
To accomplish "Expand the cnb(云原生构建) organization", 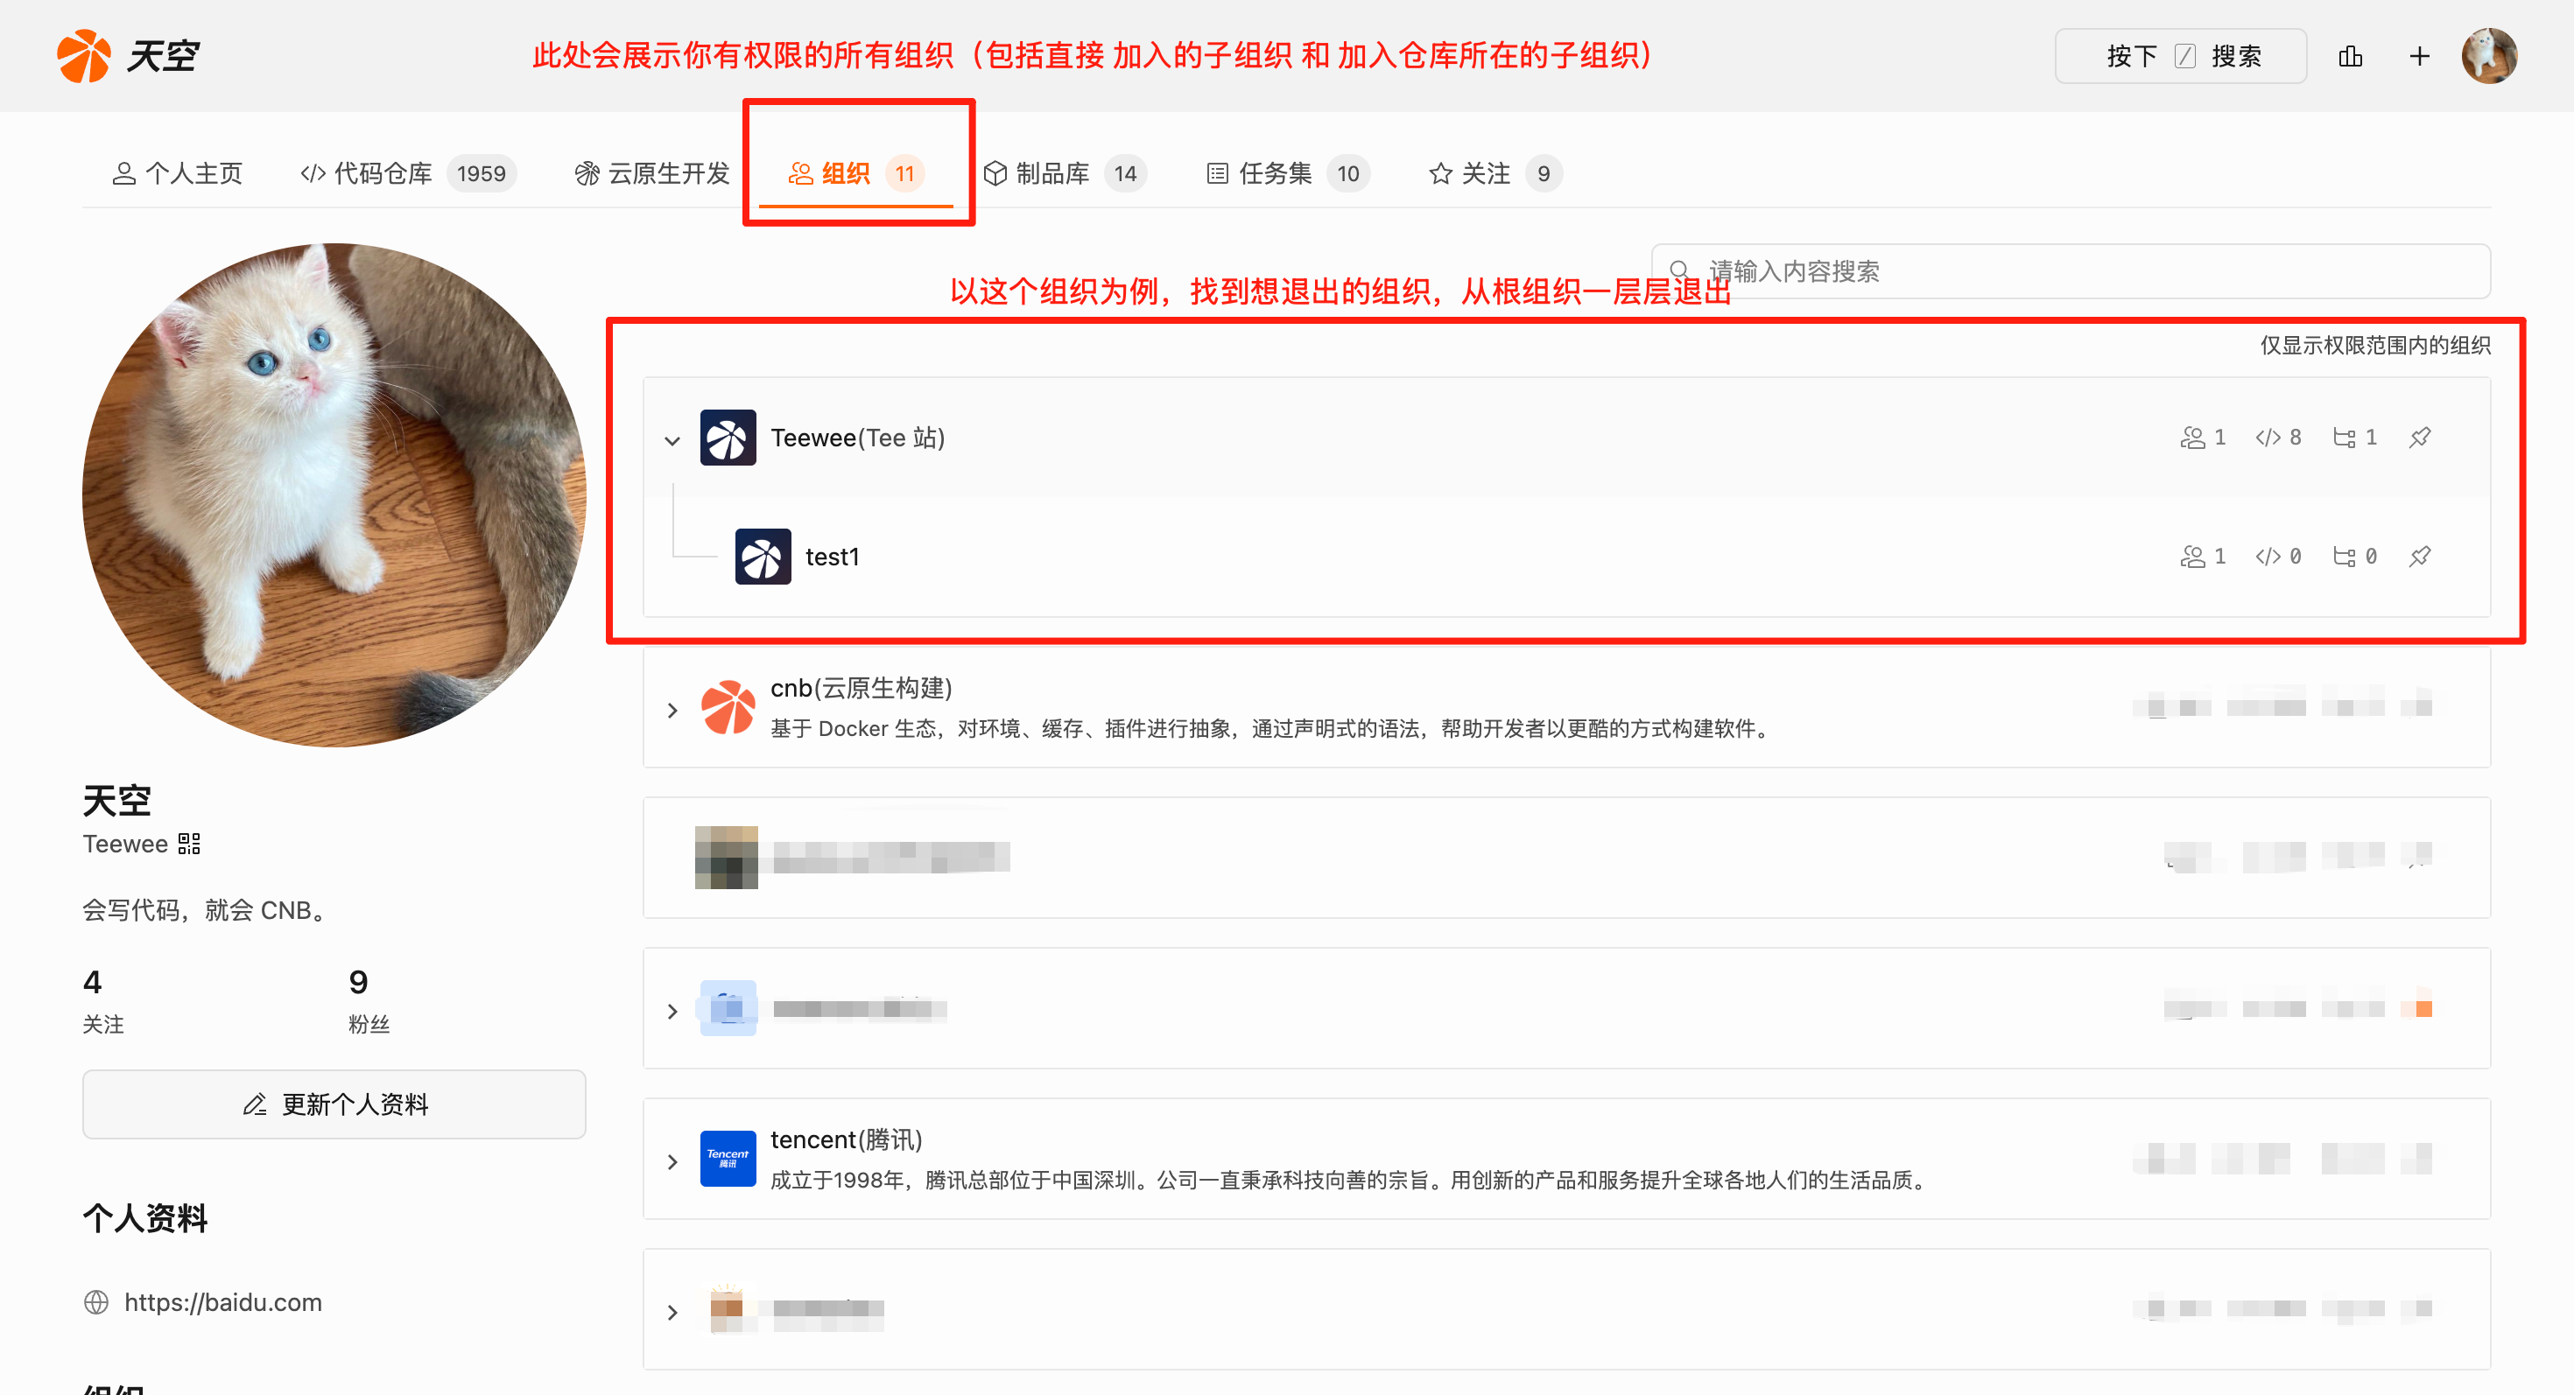I will [672, 709].
